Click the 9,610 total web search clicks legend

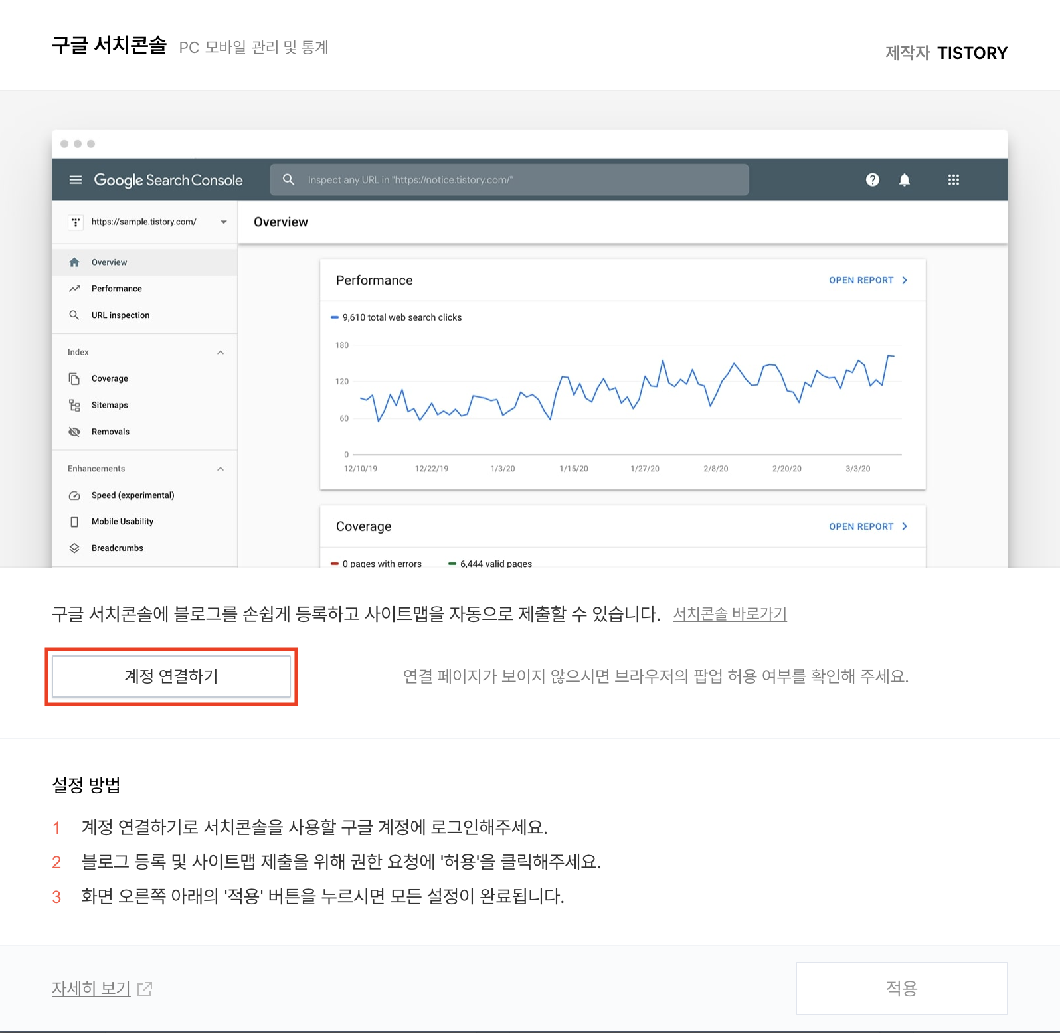(397, 318)
